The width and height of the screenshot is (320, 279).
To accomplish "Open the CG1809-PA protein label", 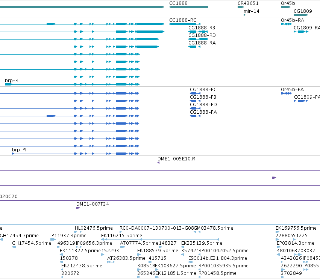I will coord(307,97).
